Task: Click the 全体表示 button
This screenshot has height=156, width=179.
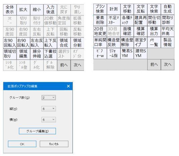Action: (10, 10)
